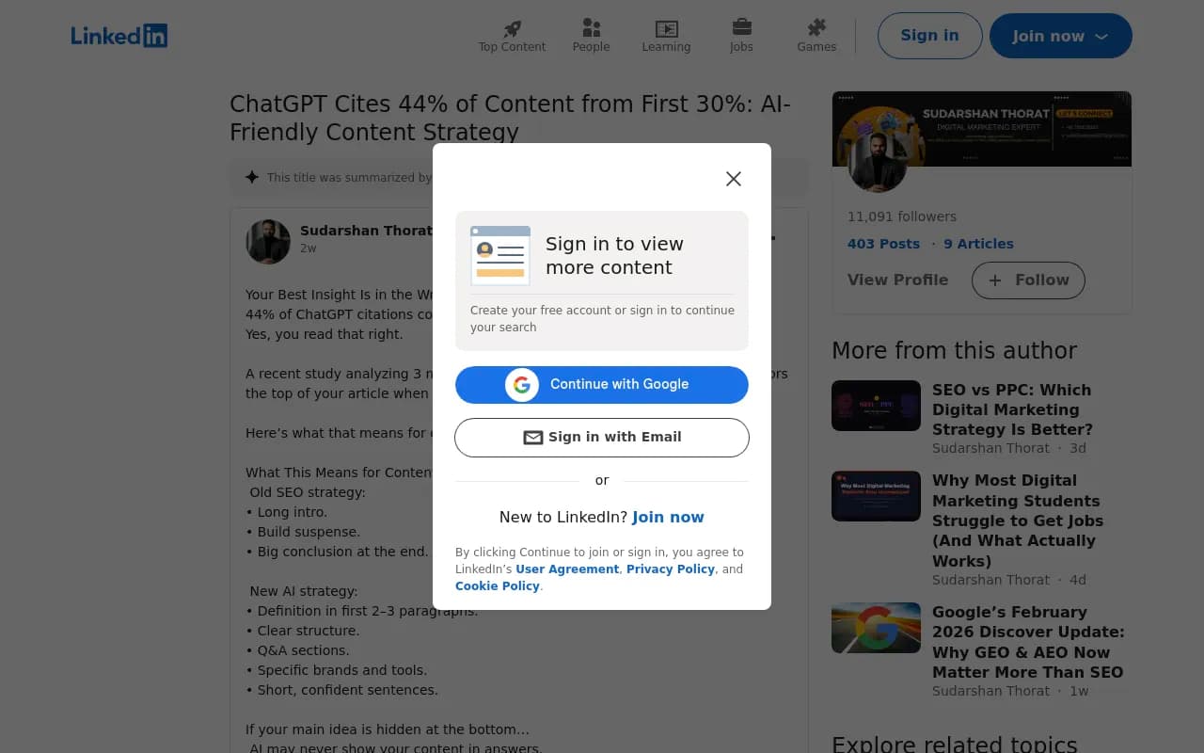Open SEO vs PPC article thumbnail
The width and height of the screenshot is (1204, 753).
coord(876,406)
